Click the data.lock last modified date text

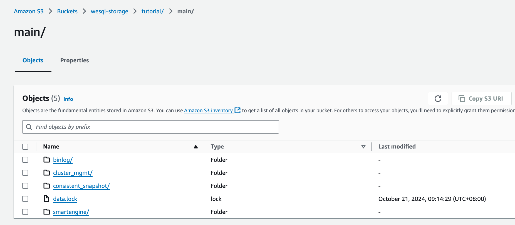[432, 199]
